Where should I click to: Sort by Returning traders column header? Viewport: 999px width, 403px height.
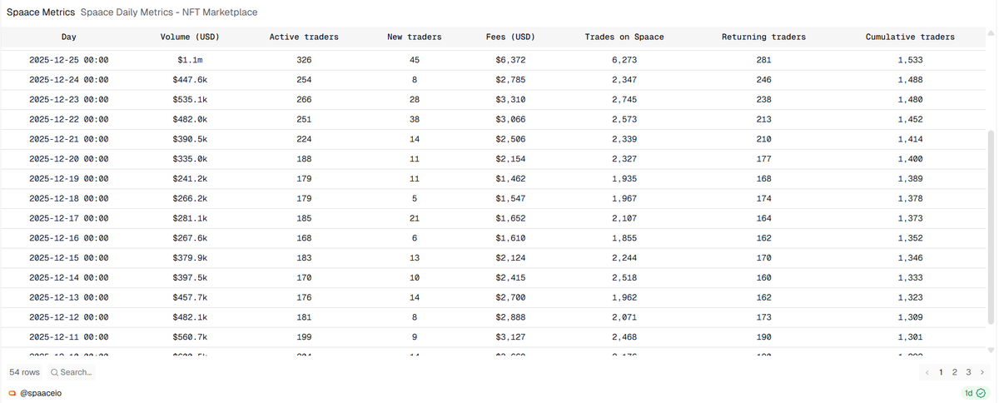(763, 37)
